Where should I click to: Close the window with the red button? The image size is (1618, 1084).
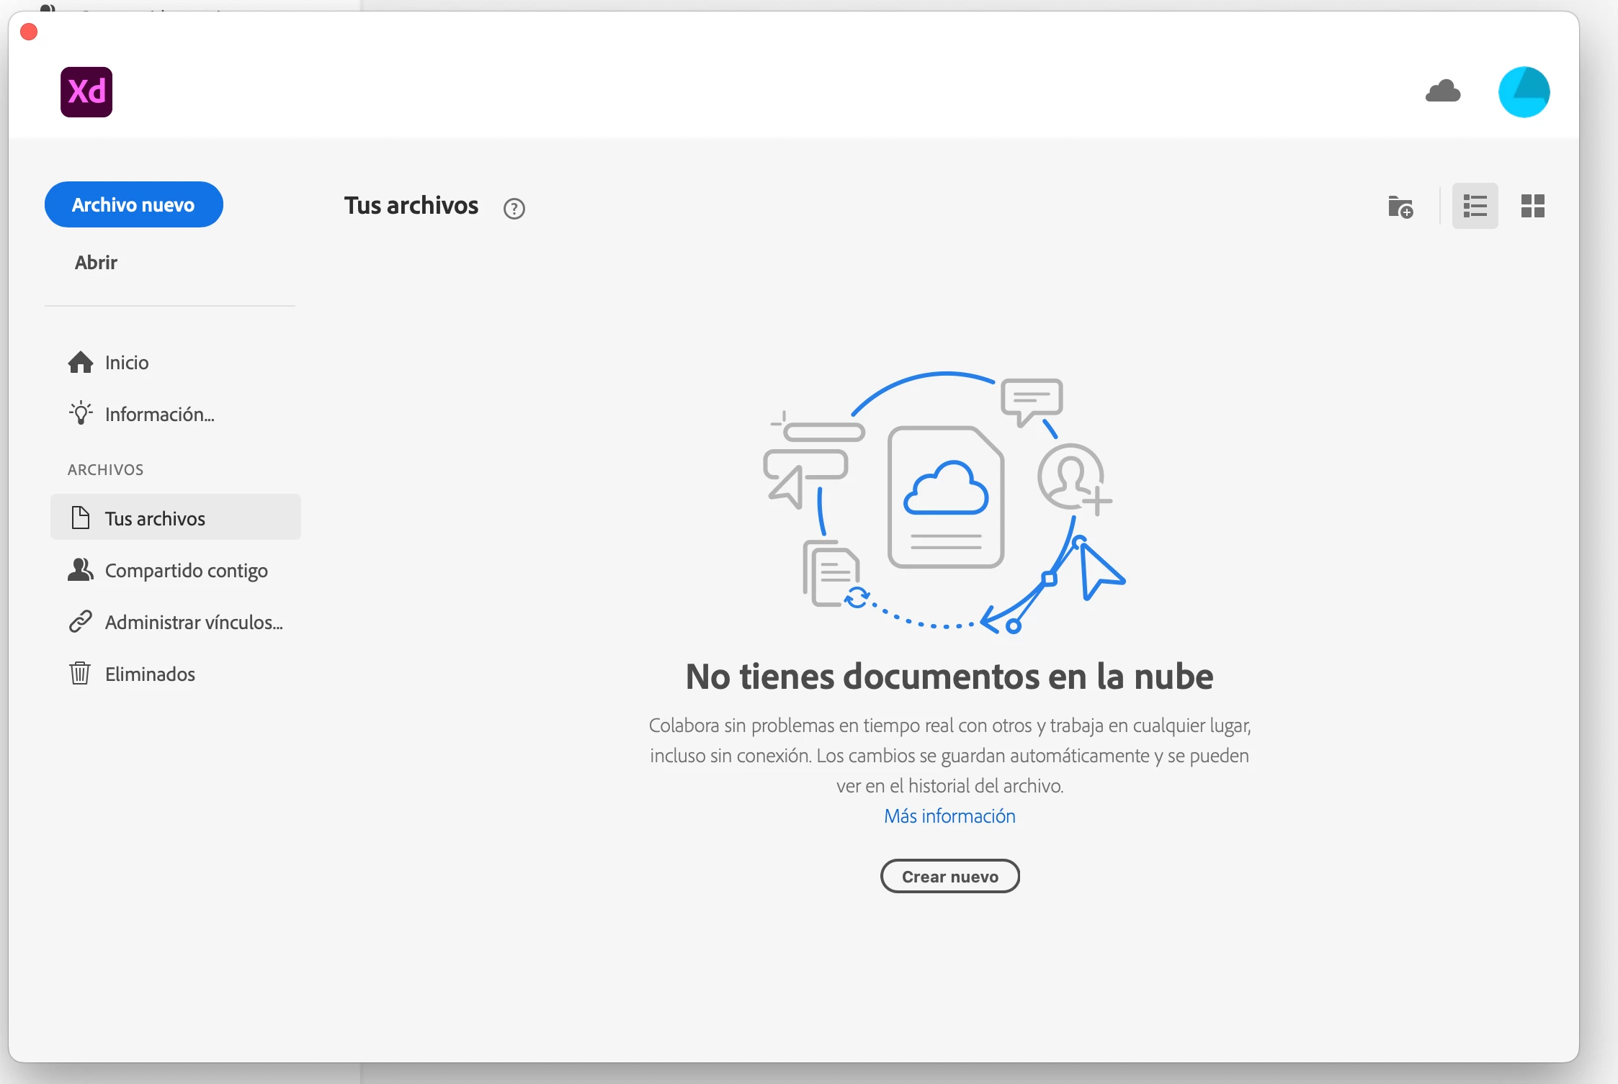pos(29,32)
